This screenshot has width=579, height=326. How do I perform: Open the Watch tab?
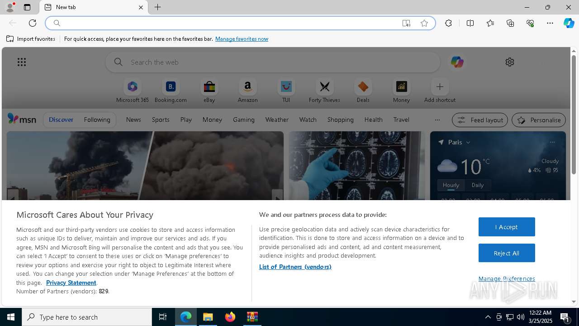308,120
